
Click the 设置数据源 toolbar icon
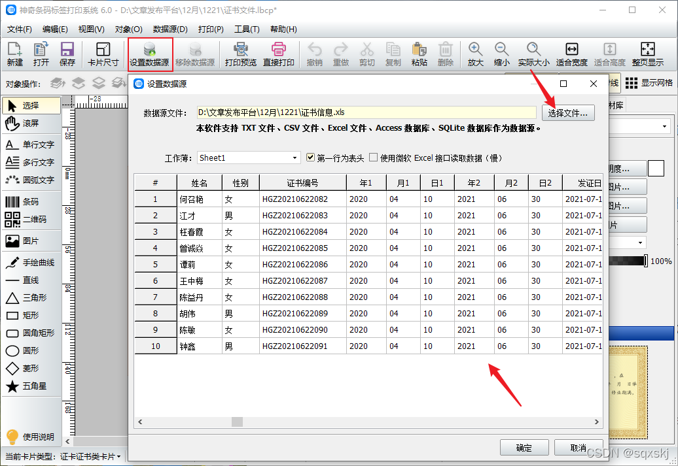click(150, 54)
